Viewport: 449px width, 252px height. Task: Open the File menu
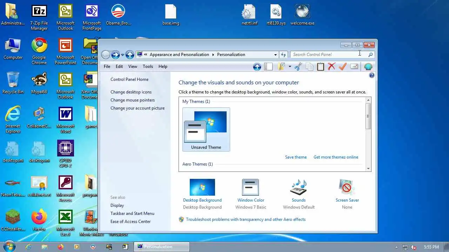(107, 66)
